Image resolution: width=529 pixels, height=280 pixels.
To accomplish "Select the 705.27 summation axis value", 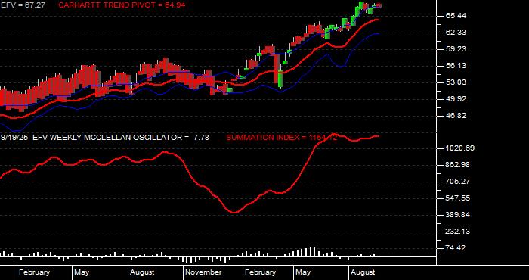I will [x=457, y=182].
